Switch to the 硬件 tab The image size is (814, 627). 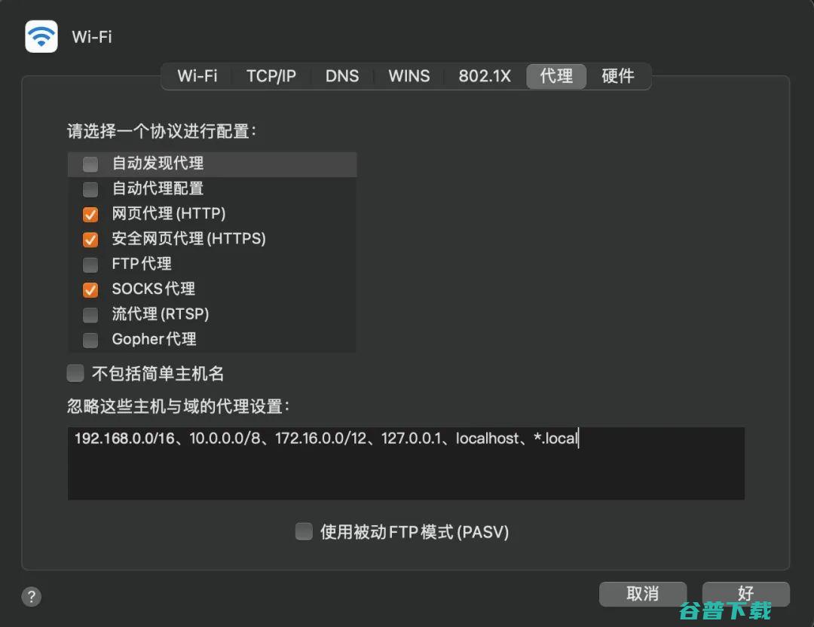618,76
